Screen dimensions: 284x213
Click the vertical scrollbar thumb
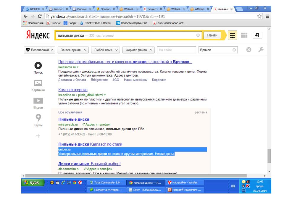pyautogui.click(x=269, y=156)
